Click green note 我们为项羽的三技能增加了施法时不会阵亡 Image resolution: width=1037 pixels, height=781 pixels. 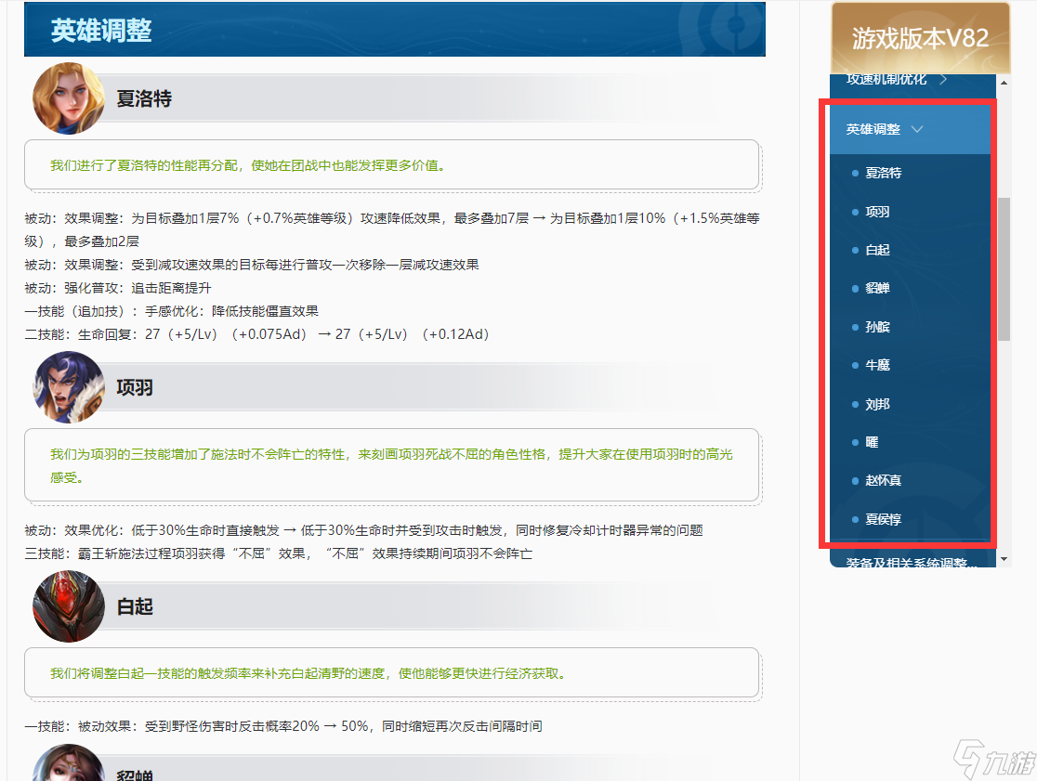391,466
